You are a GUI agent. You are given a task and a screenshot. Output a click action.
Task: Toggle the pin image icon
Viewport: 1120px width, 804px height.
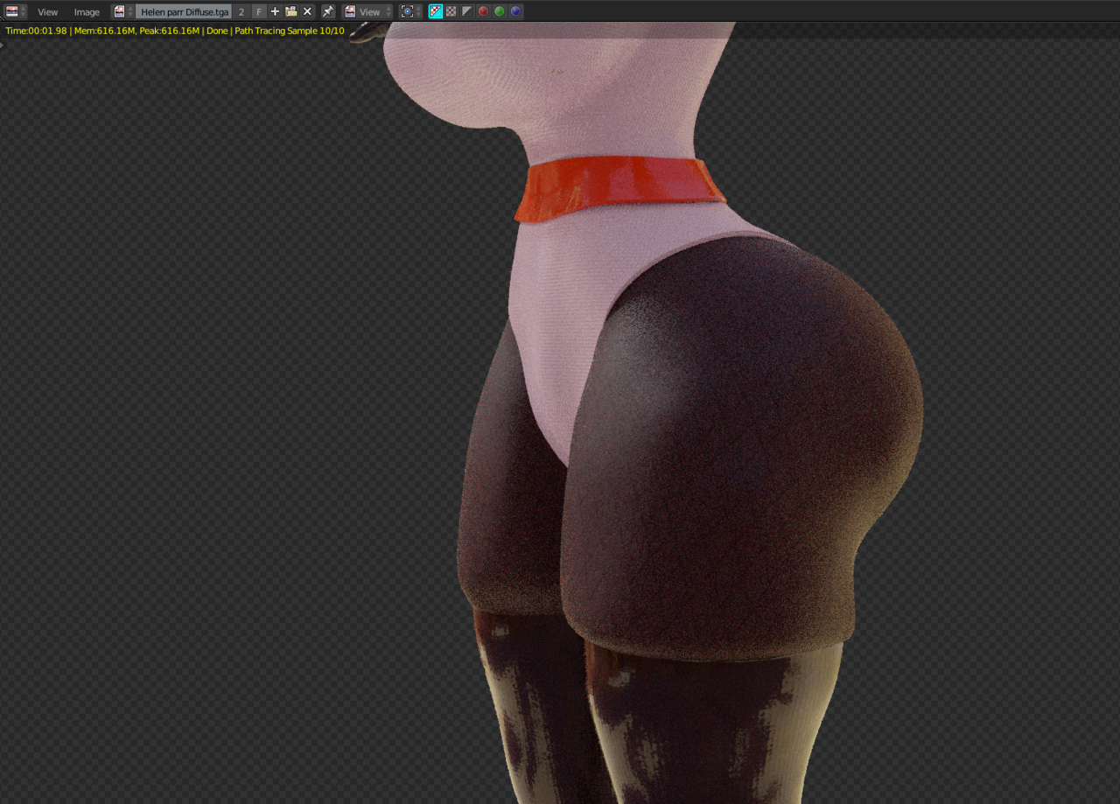[328, 11]
